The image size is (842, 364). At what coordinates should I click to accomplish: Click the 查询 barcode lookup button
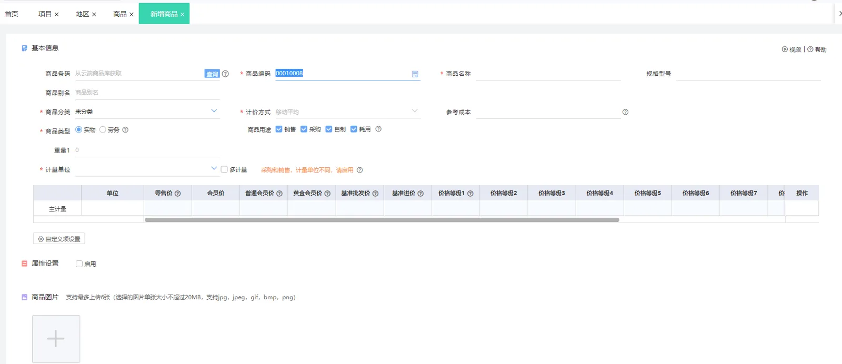(x=212, y=74)
